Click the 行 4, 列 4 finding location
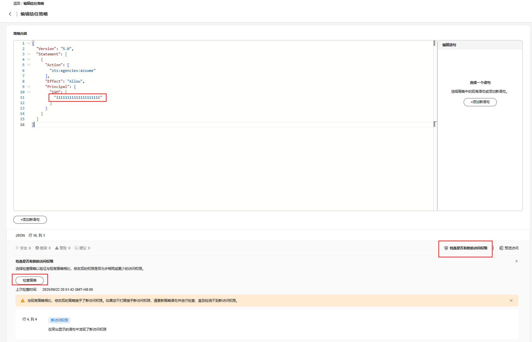 pyautogui.click(x=30, y=319)
